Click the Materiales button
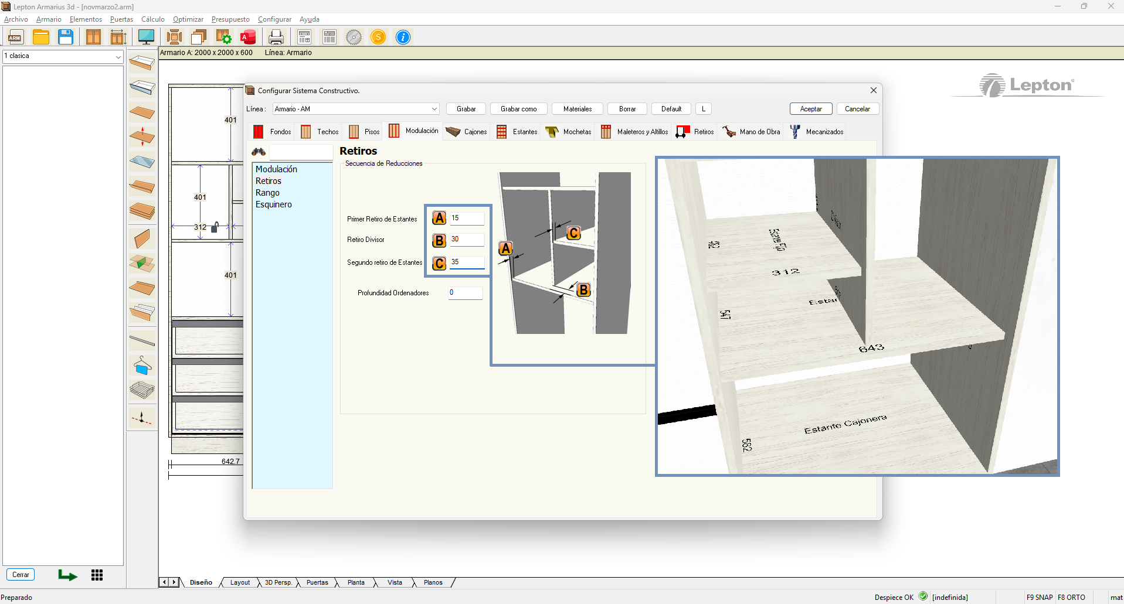This screenshot has height=604, width=1124. pos(577,109)
